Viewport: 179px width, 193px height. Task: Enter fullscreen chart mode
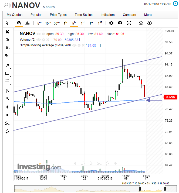pyautogui.click(x=129, y=23)
